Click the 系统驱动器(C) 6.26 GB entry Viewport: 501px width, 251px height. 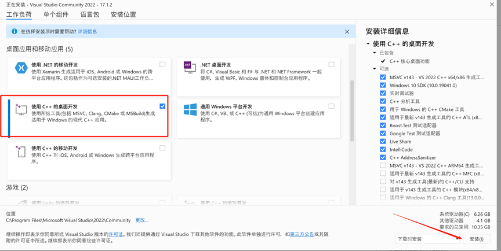(x=465, y=214)
